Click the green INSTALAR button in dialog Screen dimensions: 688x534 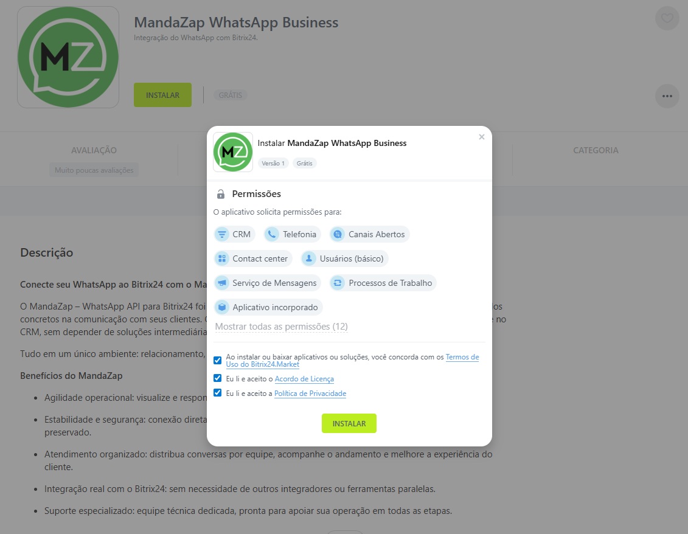click(x=349, y=423)
